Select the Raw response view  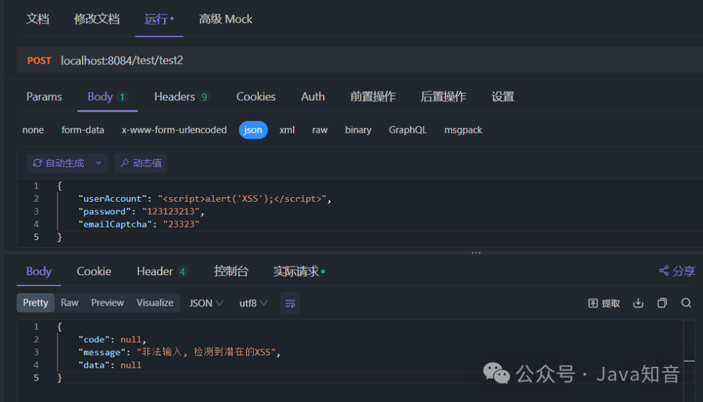(x=70, y=303)
